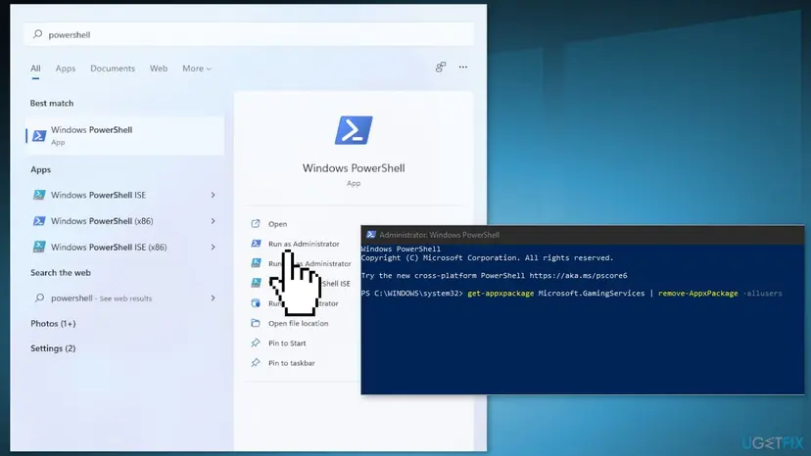This screenshot has height=456, width=811.
Task: Click the Windows PowerShell ISE action icon
Action: click(x=256, y=283)
